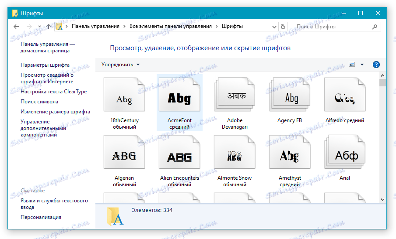Open the 'Упорядочить' menu
396x239 pixels.
[x=120, y=65]
